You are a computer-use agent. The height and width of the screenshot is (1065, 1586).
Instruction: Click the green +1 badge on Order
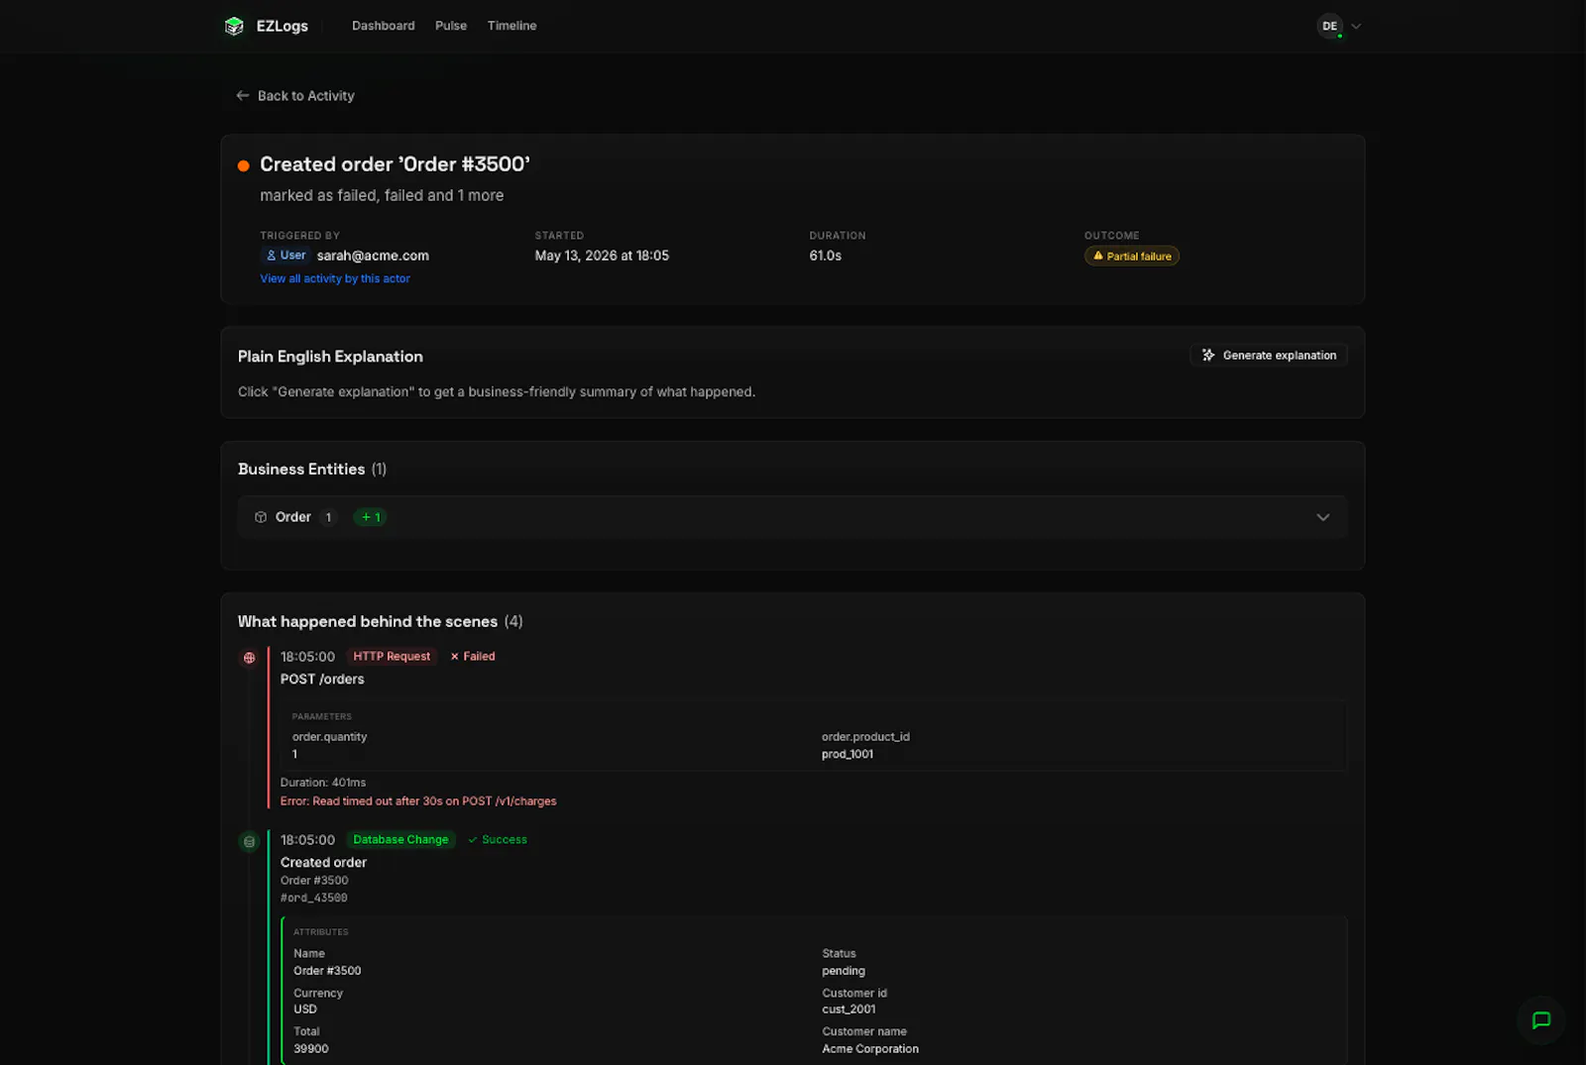pyautogui.click(x=371, y=517)
